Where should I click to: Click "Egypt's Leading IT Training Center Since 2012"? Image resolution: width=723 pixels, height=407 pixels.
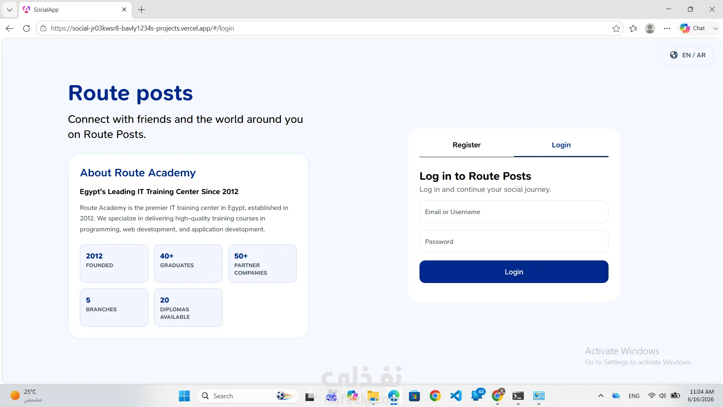159,191
